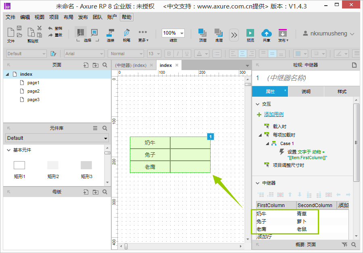Image resolution: width=363 pixels, height=253 pixels.
Task: Align text left
Action: (234, 54)
